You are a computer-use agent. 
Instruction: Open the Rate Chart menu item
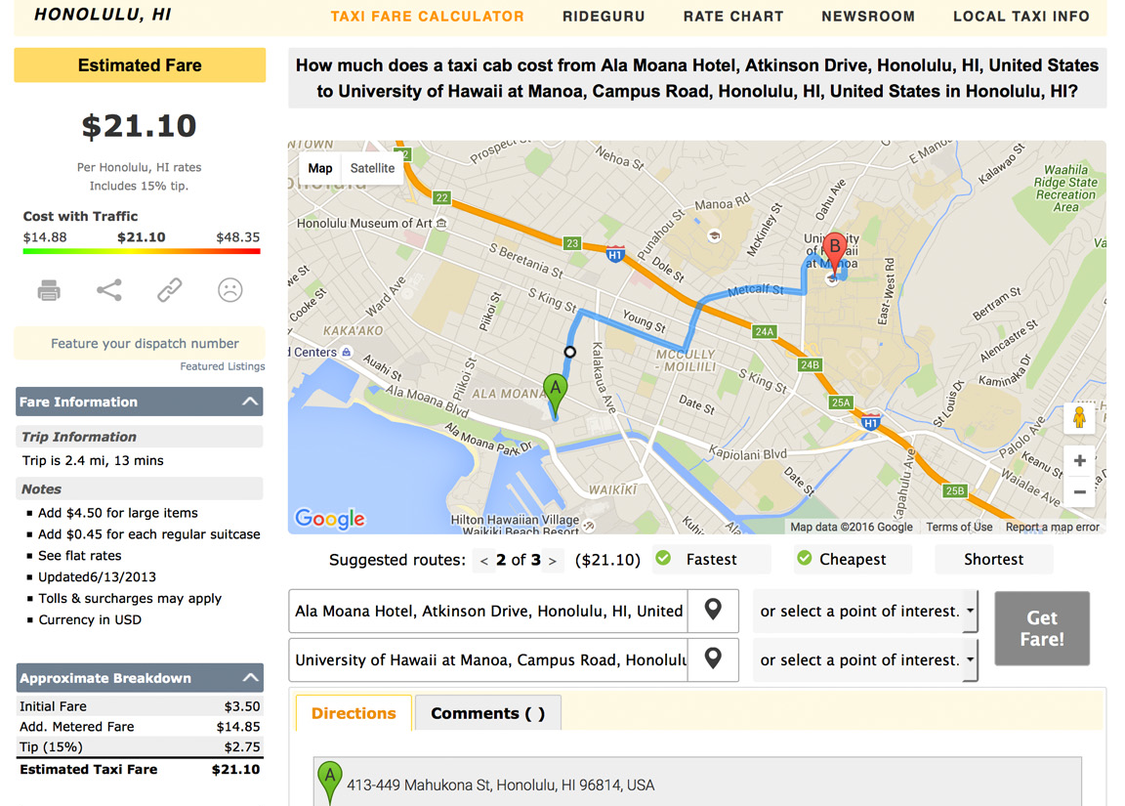tap(733, 16)
